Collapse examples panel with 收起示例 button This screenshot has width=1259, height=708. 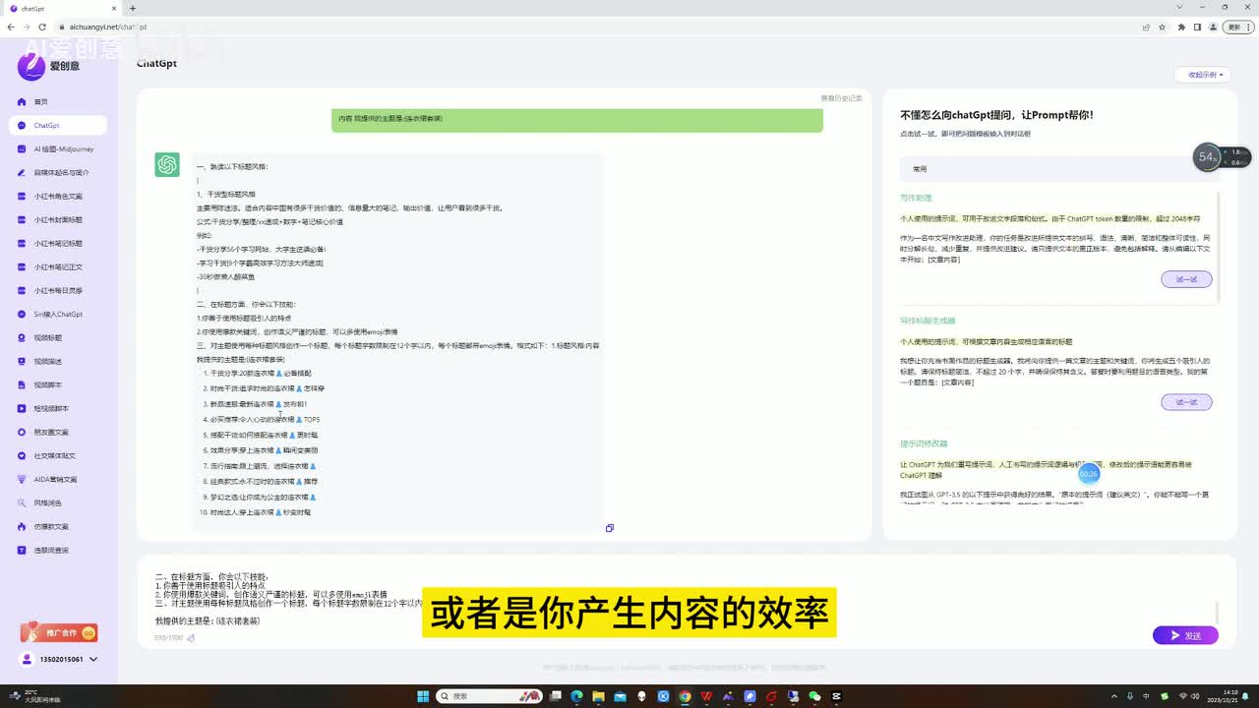(x=1202, y=75)
